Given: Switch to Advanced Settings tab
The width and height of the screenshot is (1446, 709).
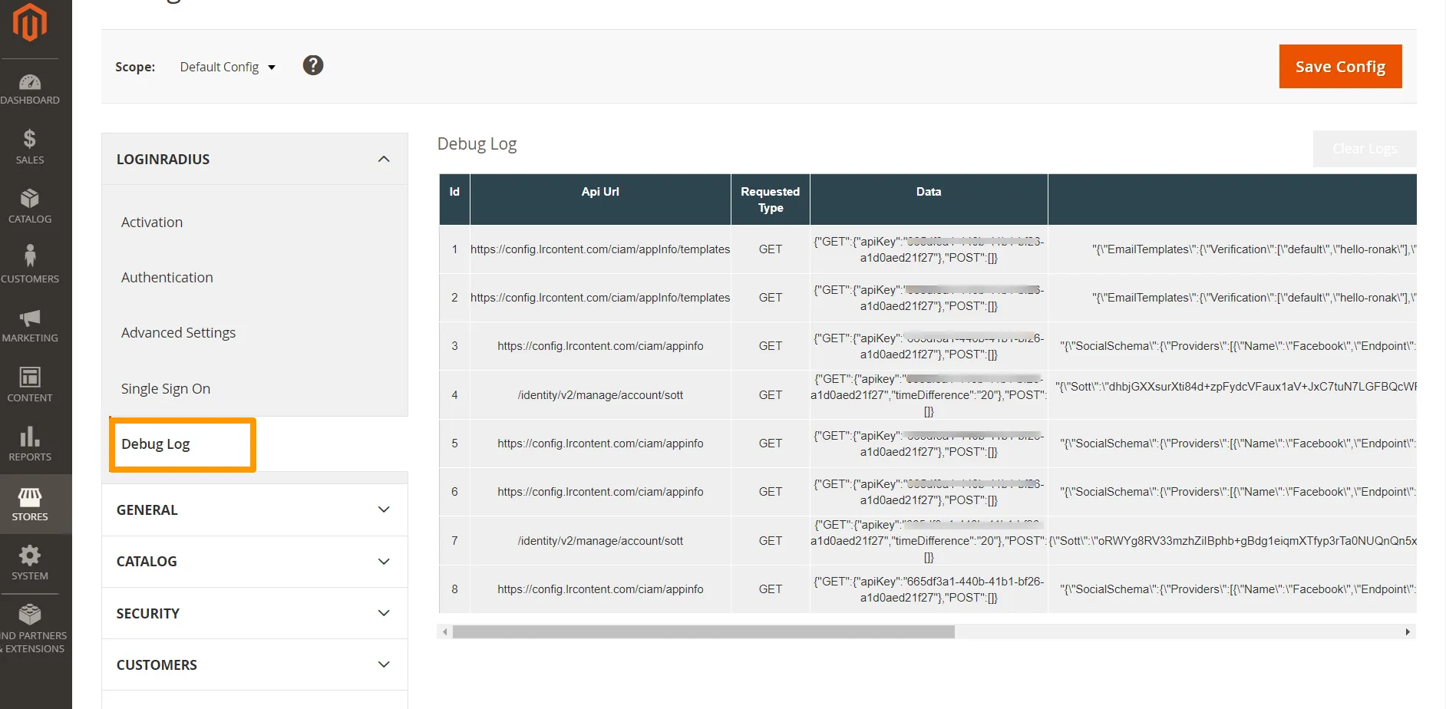Looking at the screenshot, I should 178,333.
